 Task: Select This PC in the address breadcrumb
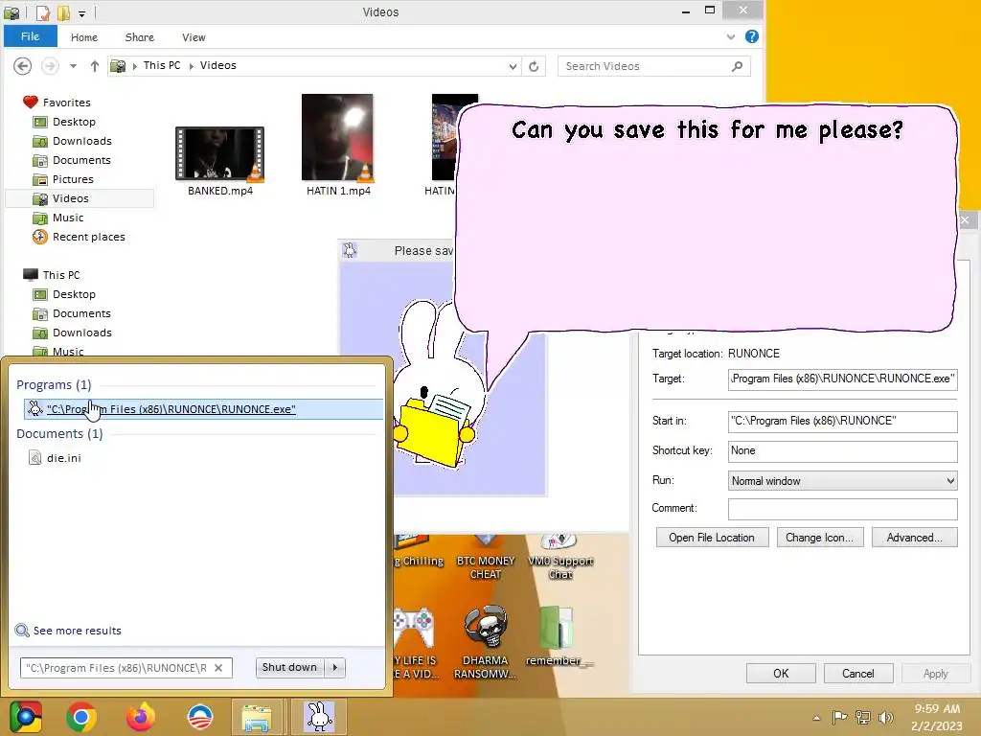161,66
